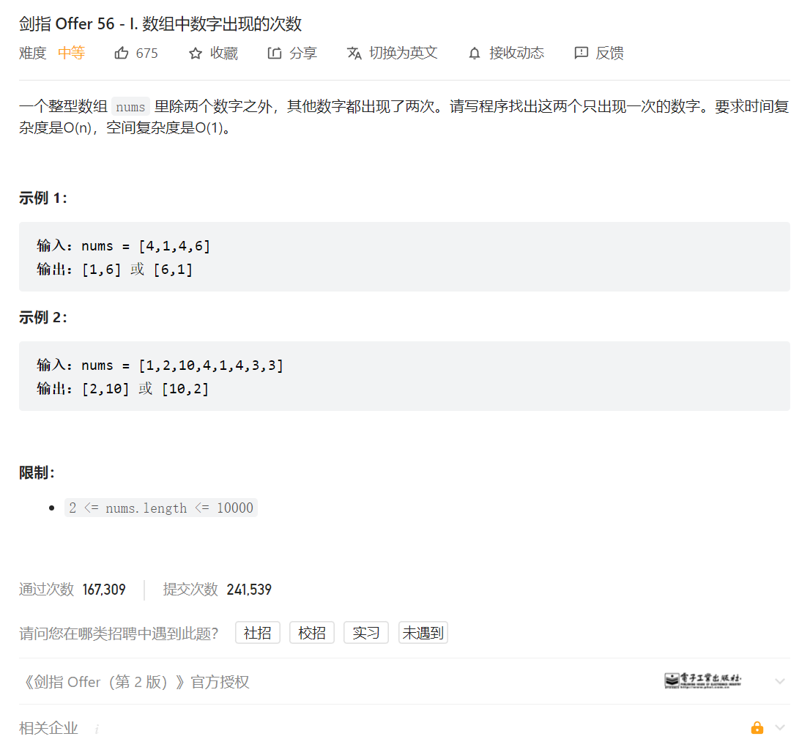Select the 校招 recruitment option
The height and width of the screenshot is (750, 810).
point(311,632)
